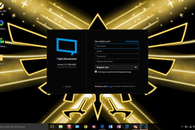Open Norton 360 desktop shortcut

[x=2, y=7]
